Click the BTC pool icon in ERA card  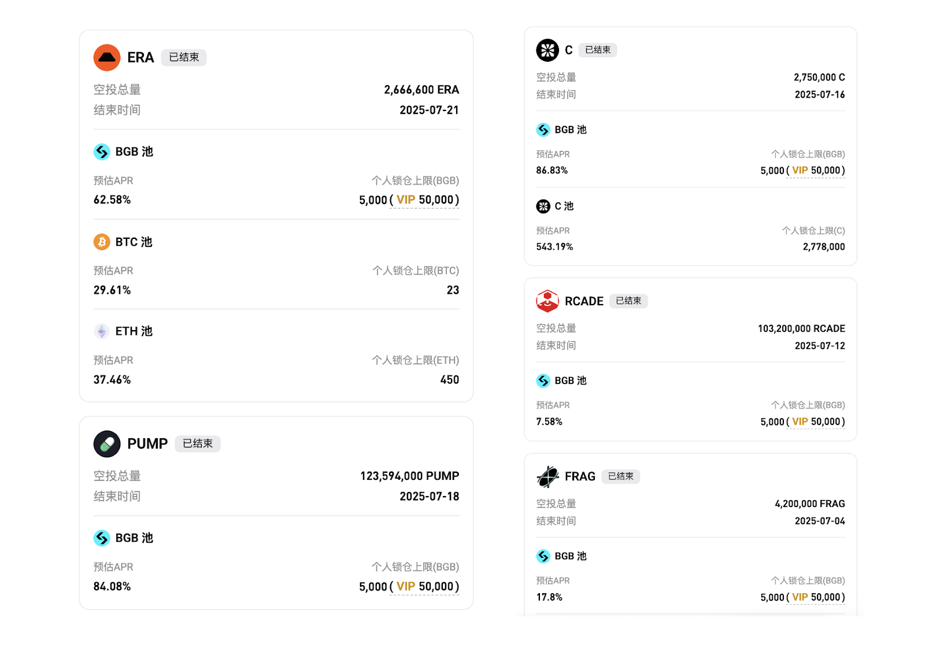[x=102, y=242]
